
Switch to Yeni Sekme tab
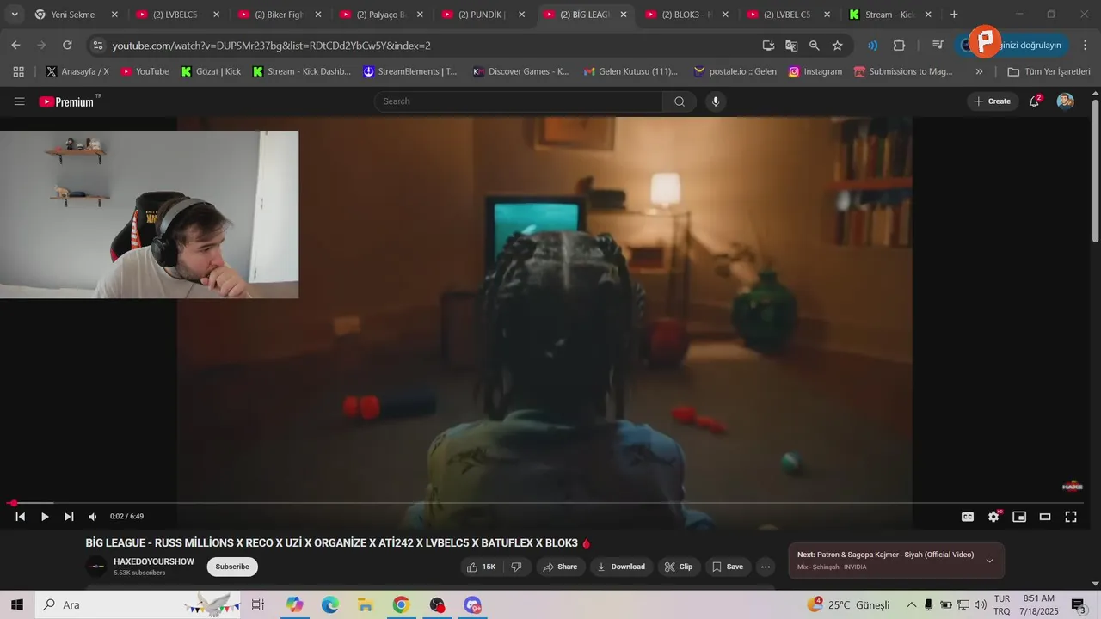coord(76,15)
